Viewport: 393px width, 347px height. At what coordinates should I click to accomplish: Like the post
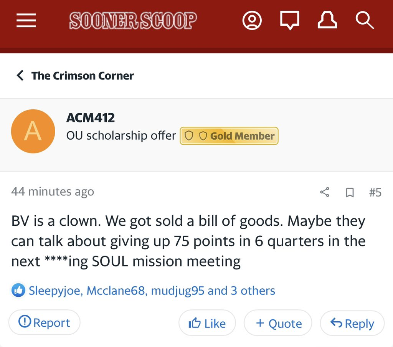click(x=207, y=323)
